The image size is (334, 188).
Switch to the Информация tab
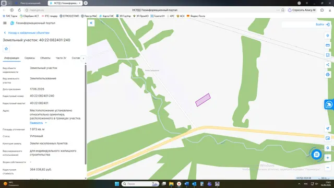click(x=11, y=58)
